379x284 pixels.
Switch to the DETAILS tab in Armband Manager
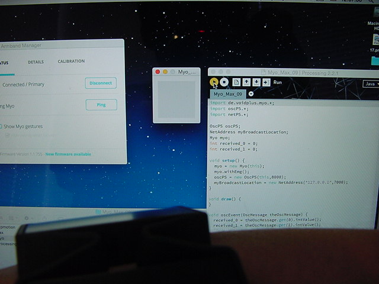point(36,62)
